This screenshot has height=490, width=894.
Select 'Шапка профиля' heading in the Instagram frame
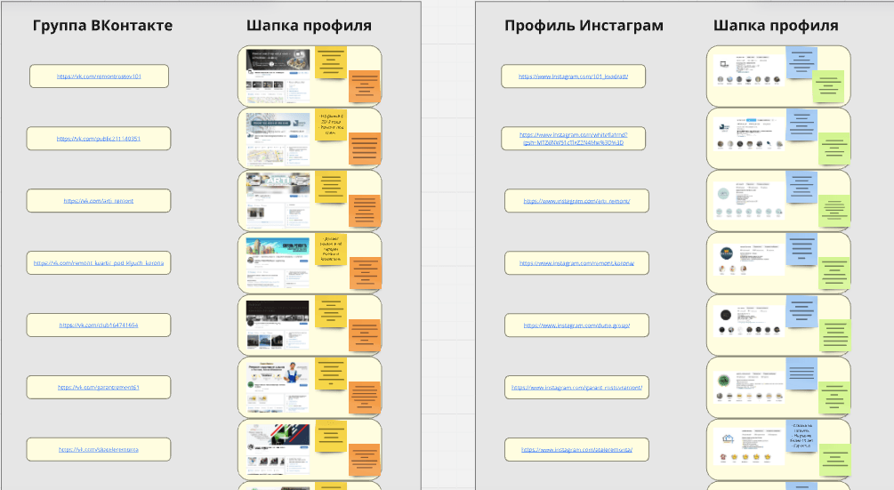(776, 26)
